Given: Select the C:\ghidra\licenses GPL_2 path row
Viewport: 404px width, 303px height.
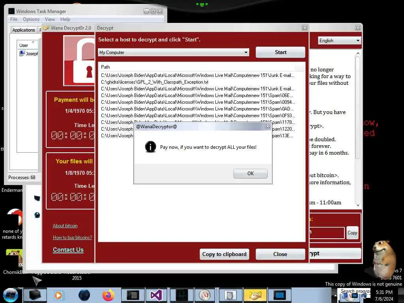Looking at the screenshot, I should tap(155, 82).
